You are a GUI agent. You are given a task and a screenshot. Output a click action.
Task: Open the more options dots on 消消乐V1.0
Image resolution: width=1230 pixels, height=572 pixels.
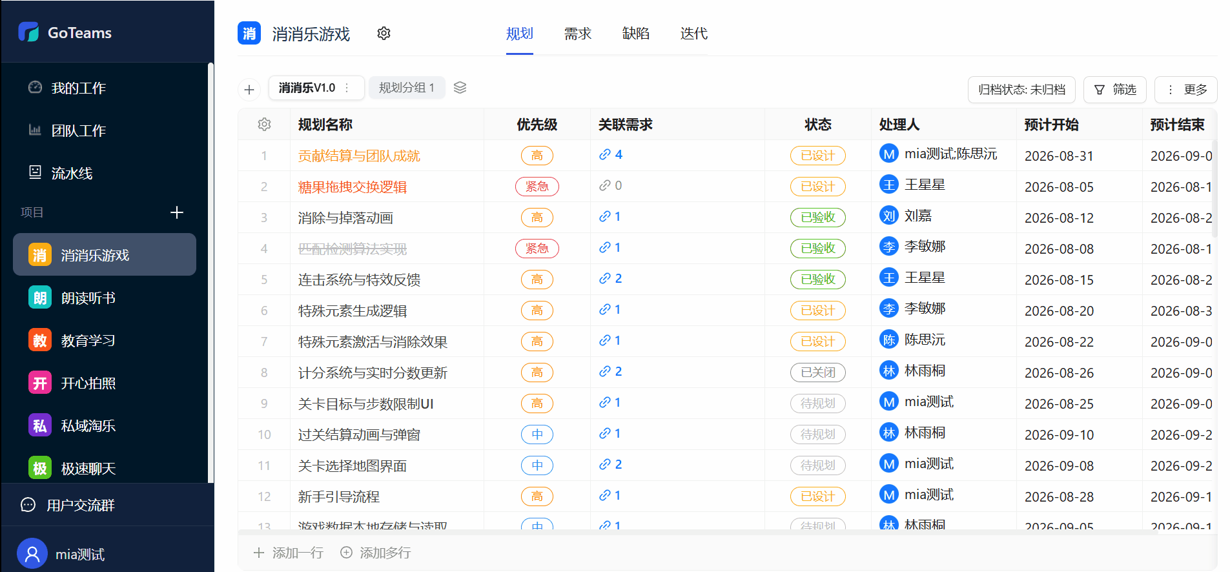[347, 88]
